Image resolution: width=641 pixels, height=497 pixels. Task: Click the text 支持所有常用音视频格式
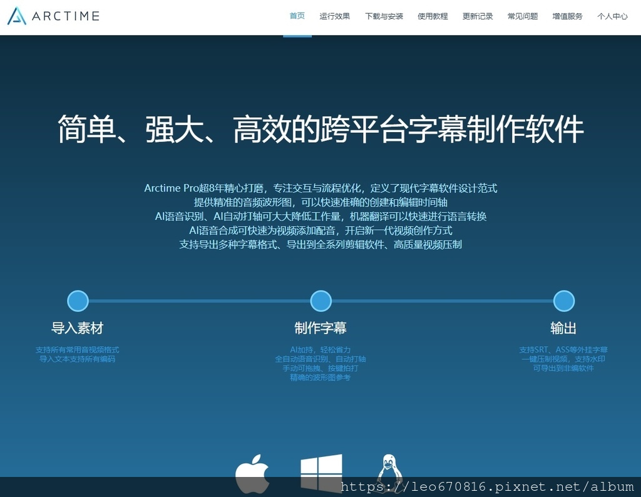coord(77,350)
